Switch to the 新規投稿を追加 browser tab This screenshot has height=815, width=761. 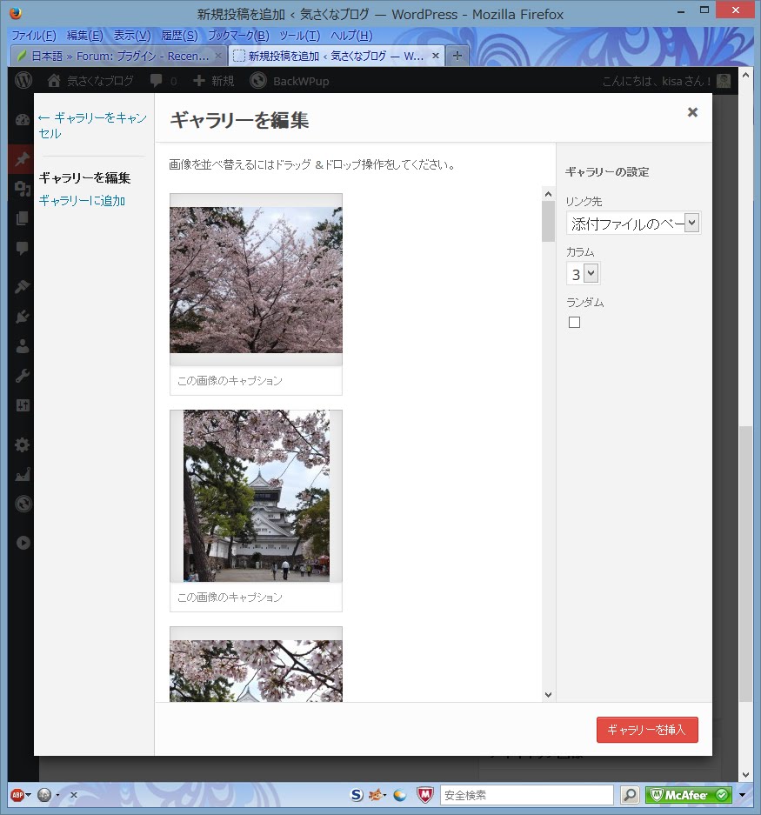tap(336, 56)
